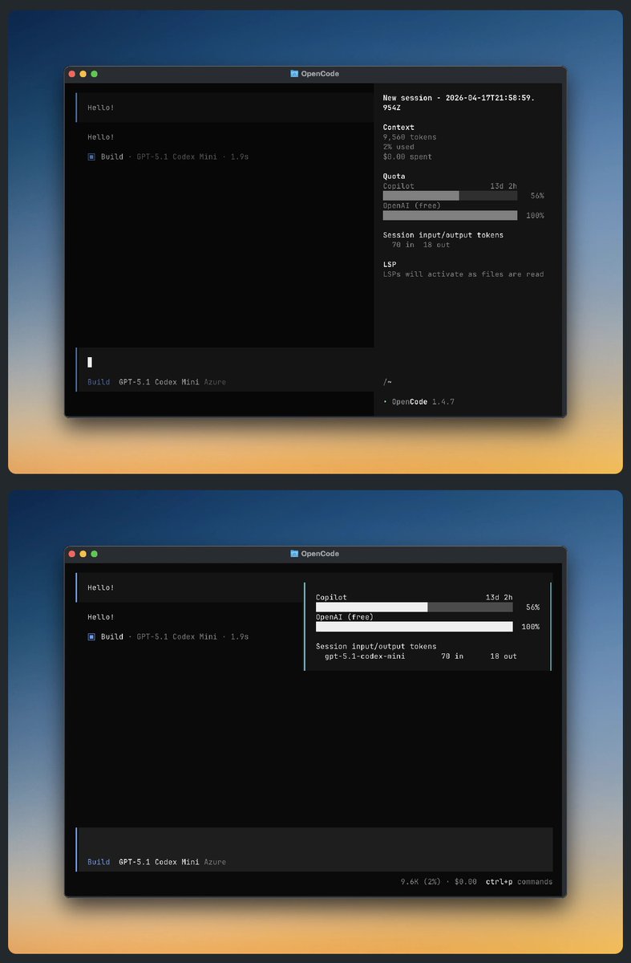The width and height of the screenshot is (631, 963).
Task: Change GPT-5.1 Codex Mini model in top prompt bar
Action: click(x=160, y=382)
